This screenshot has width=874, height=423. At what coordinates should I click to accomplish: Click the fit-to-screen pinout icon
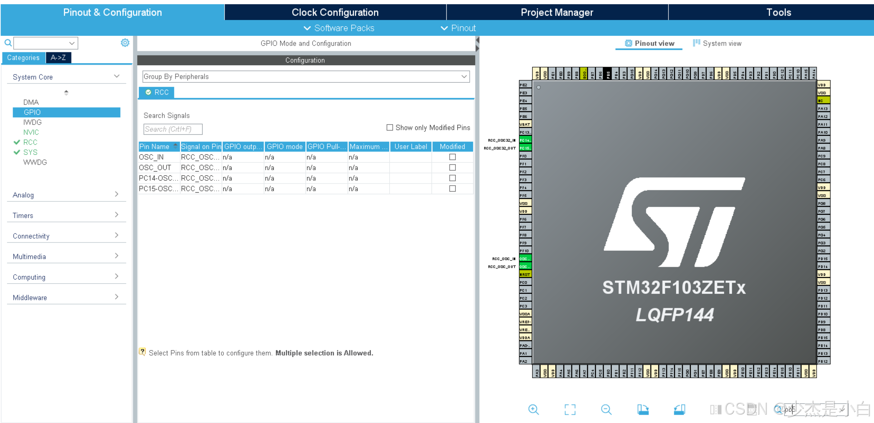click(570, 409)
